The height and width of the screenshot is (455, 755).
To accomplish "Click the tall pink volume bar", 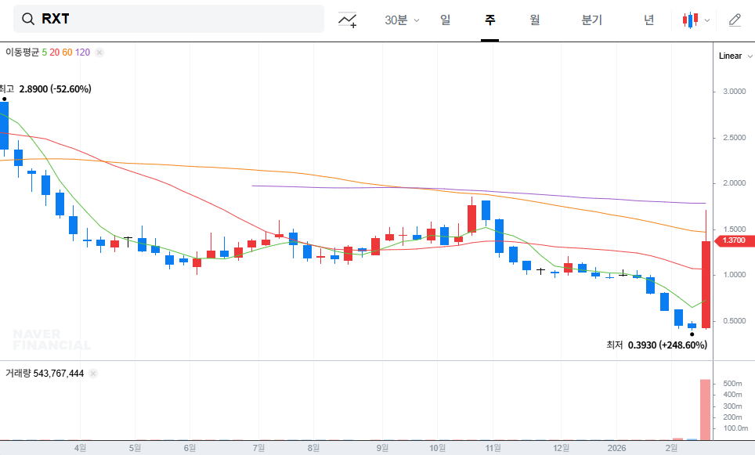I will pos(705,410).
